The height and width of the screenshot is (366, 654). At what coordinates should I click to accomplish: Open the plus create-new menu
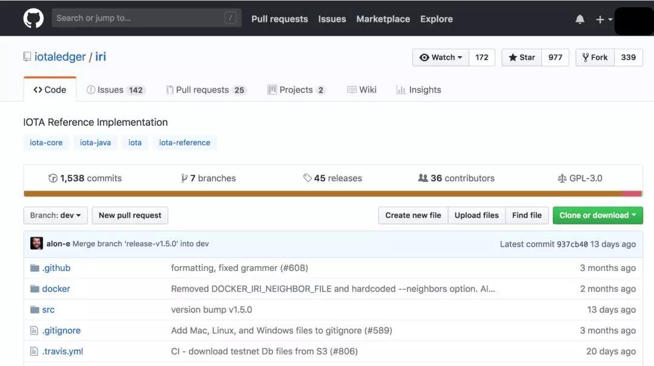(604, 19)
